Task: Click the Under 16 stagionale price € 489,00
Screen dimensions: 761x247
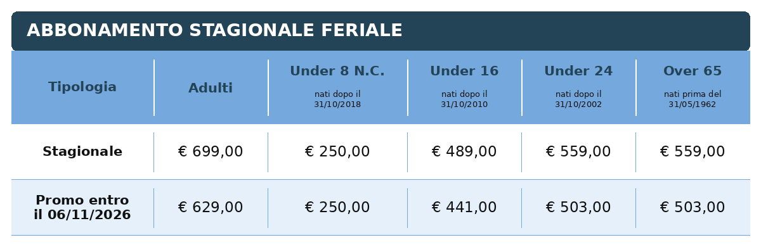Action: [x=464, y=152]
